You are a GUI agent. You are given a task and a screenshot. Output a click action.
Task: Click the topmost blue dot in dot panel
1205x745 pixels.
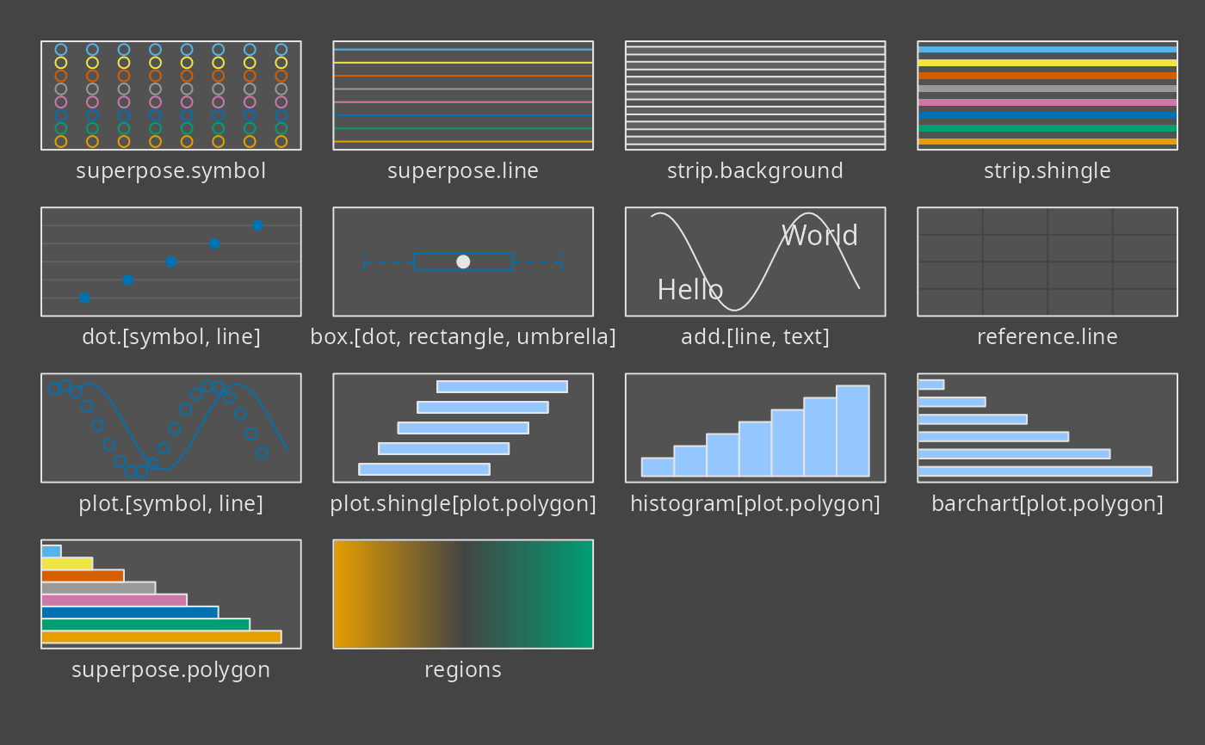[x=257, y=225]
